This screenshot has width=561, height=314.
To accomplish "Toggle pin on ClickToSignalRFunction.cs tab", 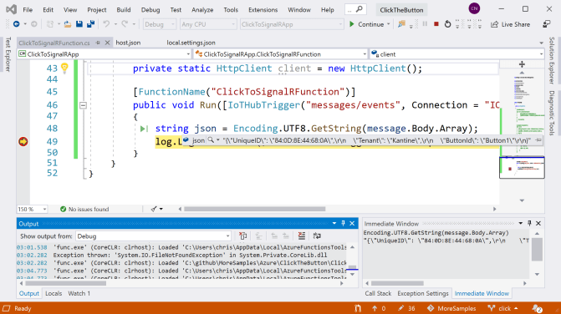I will 98,43.
